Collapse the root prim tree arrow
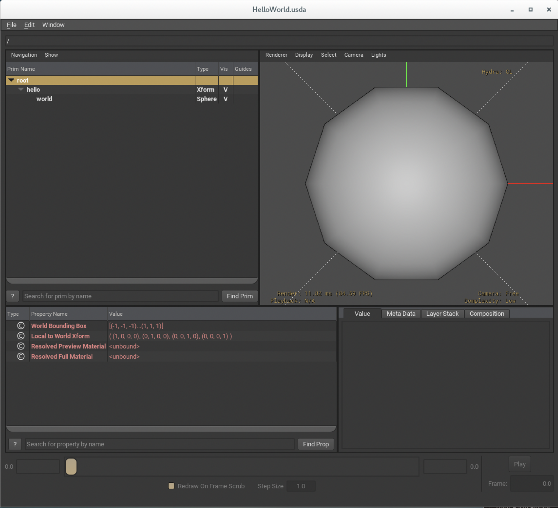558x508 pixels. 11,80
